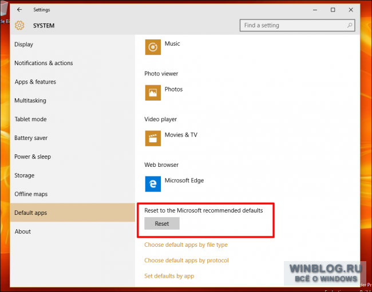Focus the Find a setting search box
This screenshot has width=372, height=292.
tap(297, 25)
